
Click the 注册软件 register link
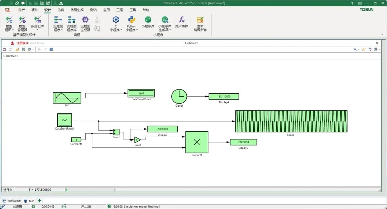tap(22, 43)
